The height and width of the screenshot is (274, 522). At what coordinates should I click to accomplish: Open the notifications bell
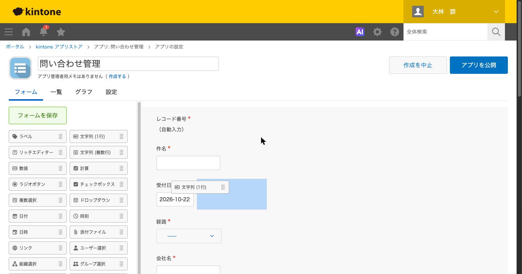point(43,31)
